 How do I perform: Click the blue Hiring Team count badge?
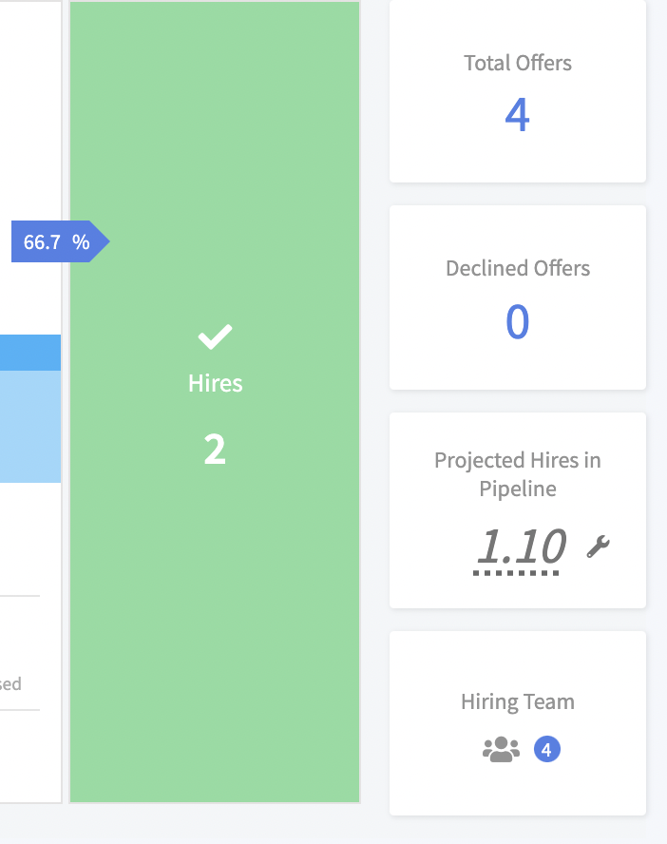click(x=546, y=750)
